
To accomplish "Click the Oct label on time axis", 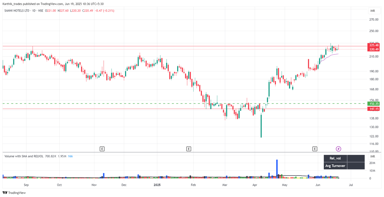I will point(59,185).
